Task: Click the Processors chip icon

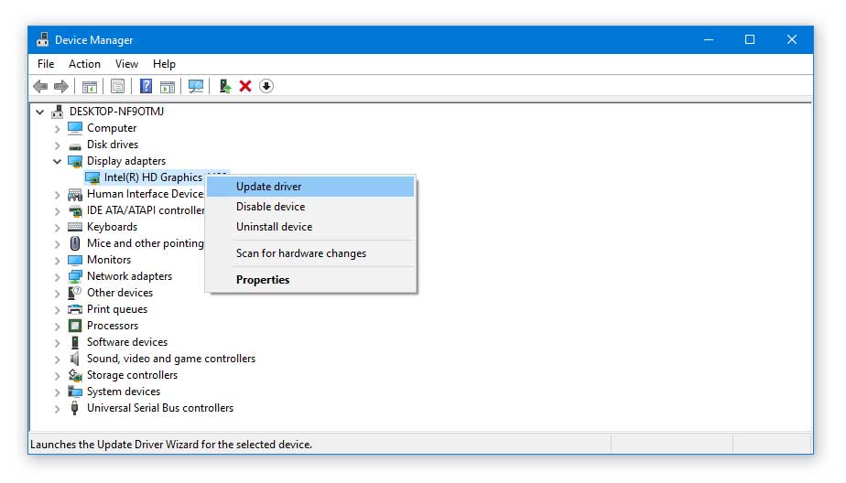Action: click(x=75, y=326)
